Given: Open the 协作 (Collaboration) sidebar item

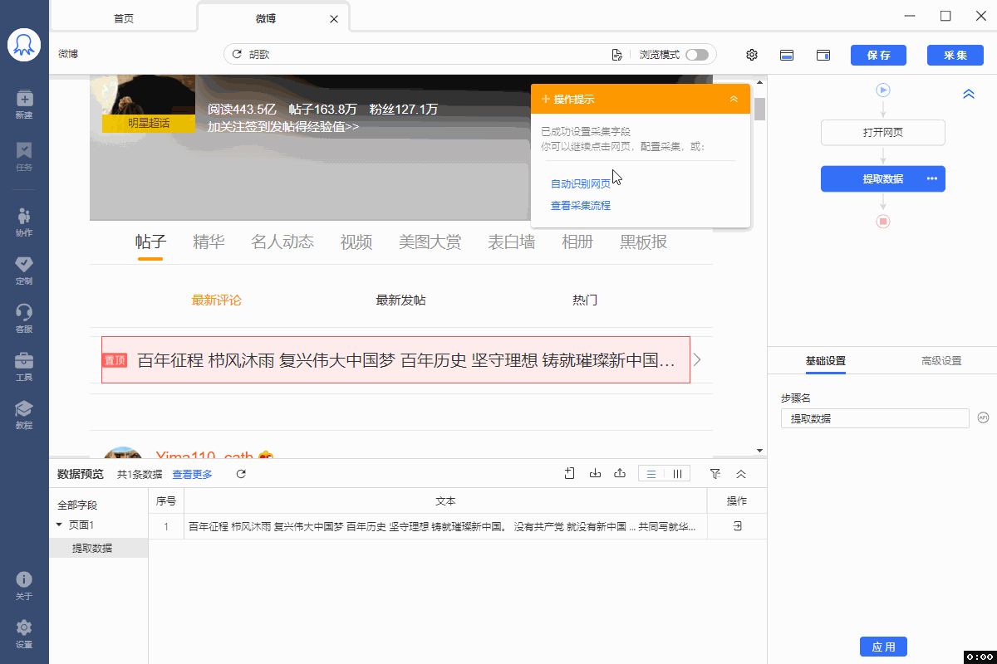Looking at the screenshot, I should (24, 222).
